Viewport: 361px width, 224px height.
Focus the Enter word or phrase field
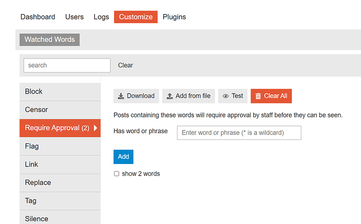239,133
